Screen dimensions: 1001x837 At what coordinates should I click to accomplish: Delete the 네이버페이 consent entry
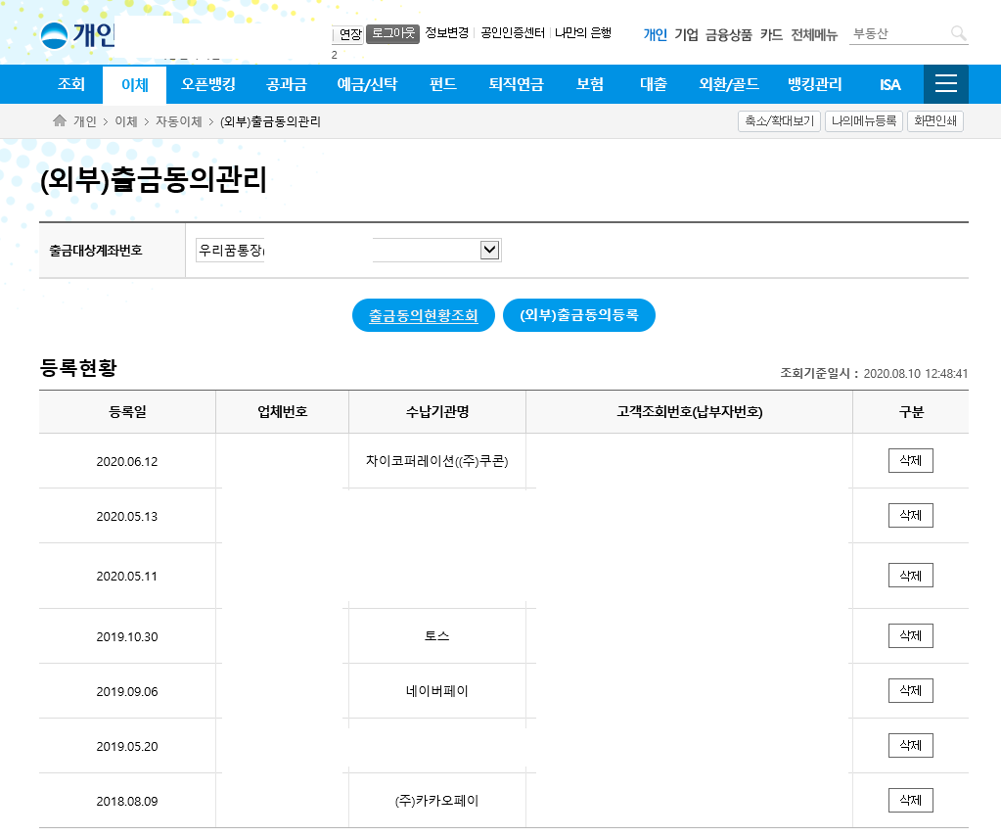click(910, 691)
